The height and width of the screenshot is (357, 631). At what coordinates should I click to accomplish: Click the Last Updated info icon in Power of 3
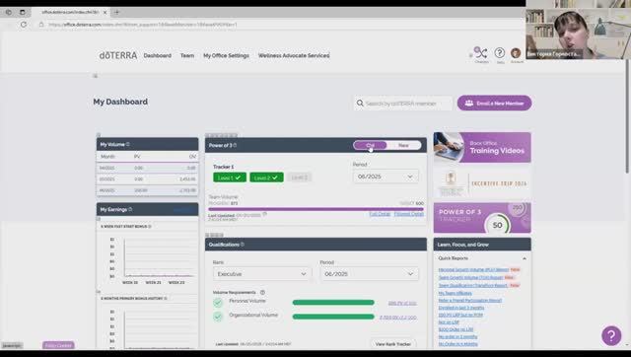pos(264,215)
